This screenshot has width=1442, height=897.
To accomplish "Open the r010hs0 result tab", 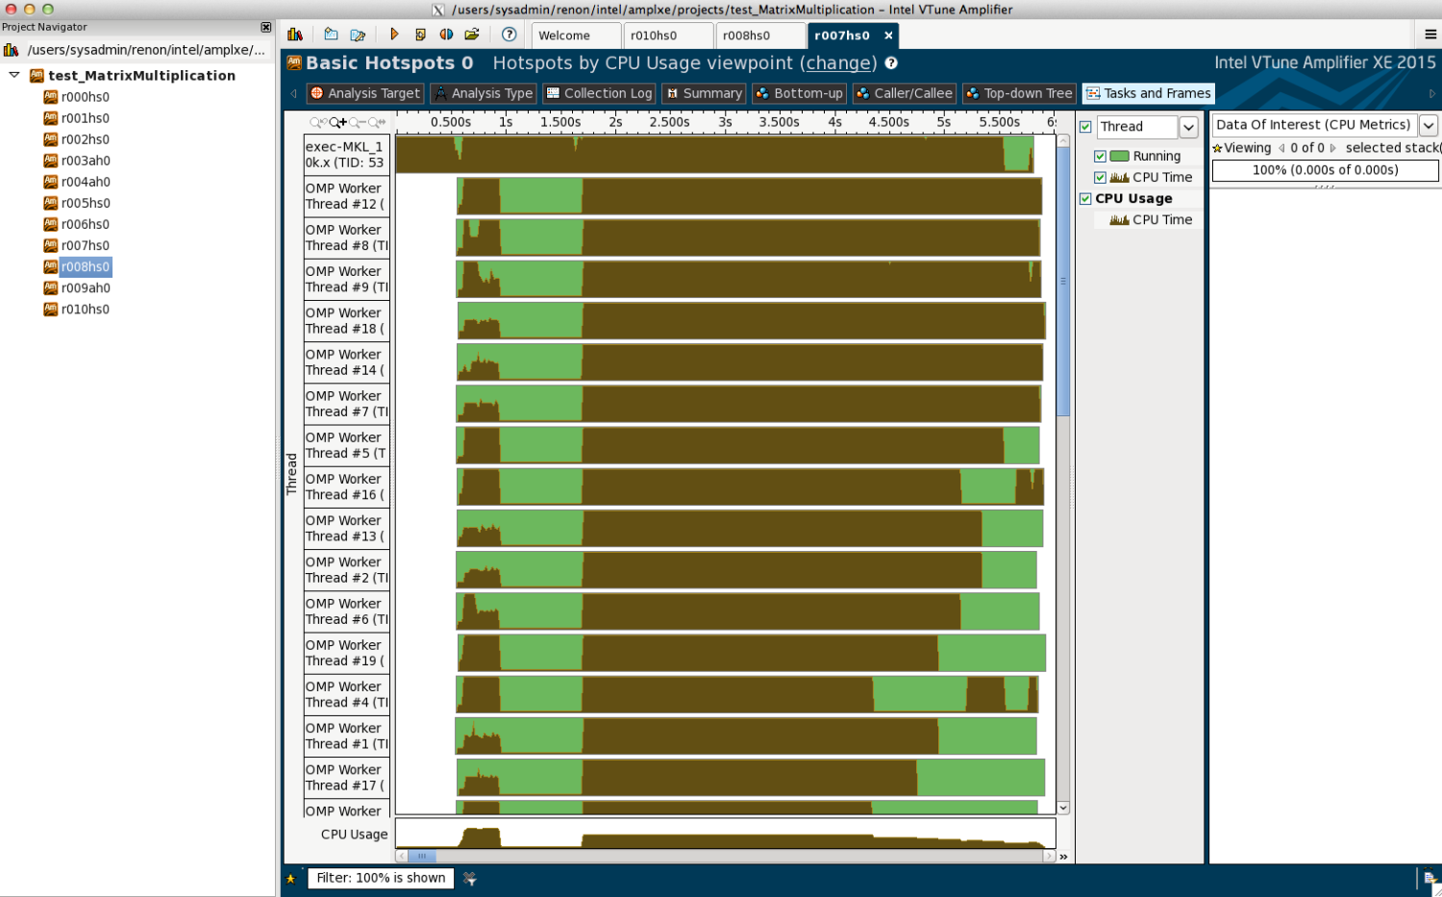I will coord(654,36).
